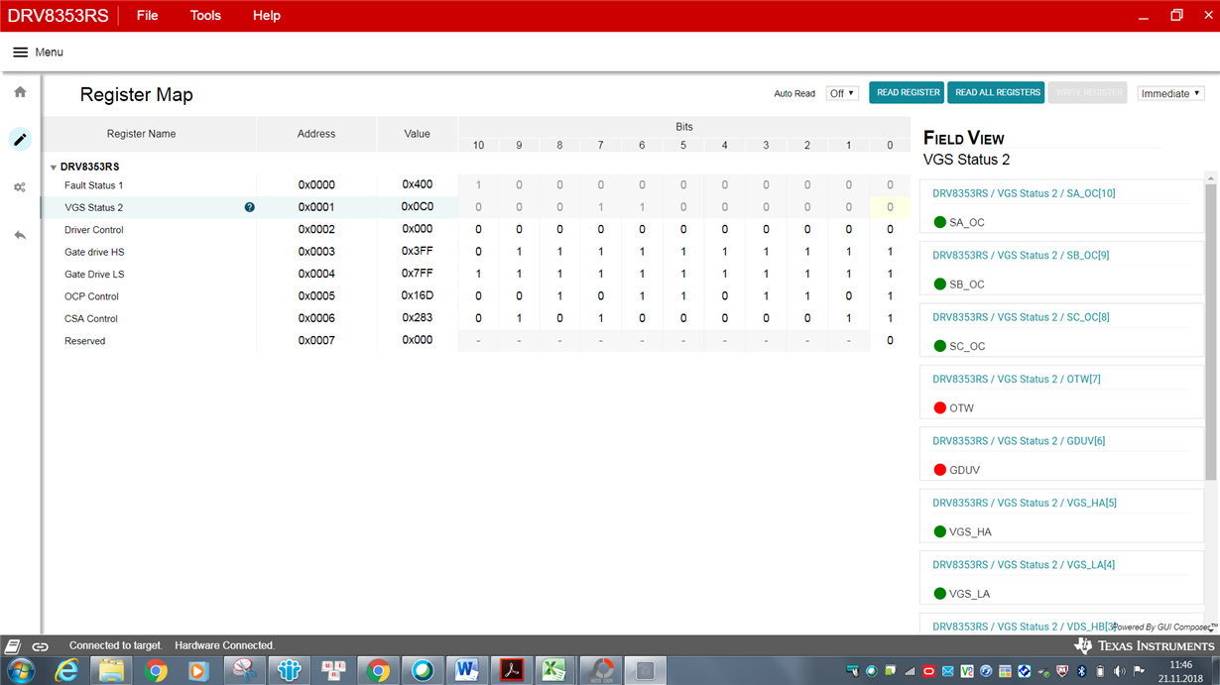The height and width of the screenshot is (685, 1220).
Task: Click the 0x7FF value cell
Action: coord(417,274)
